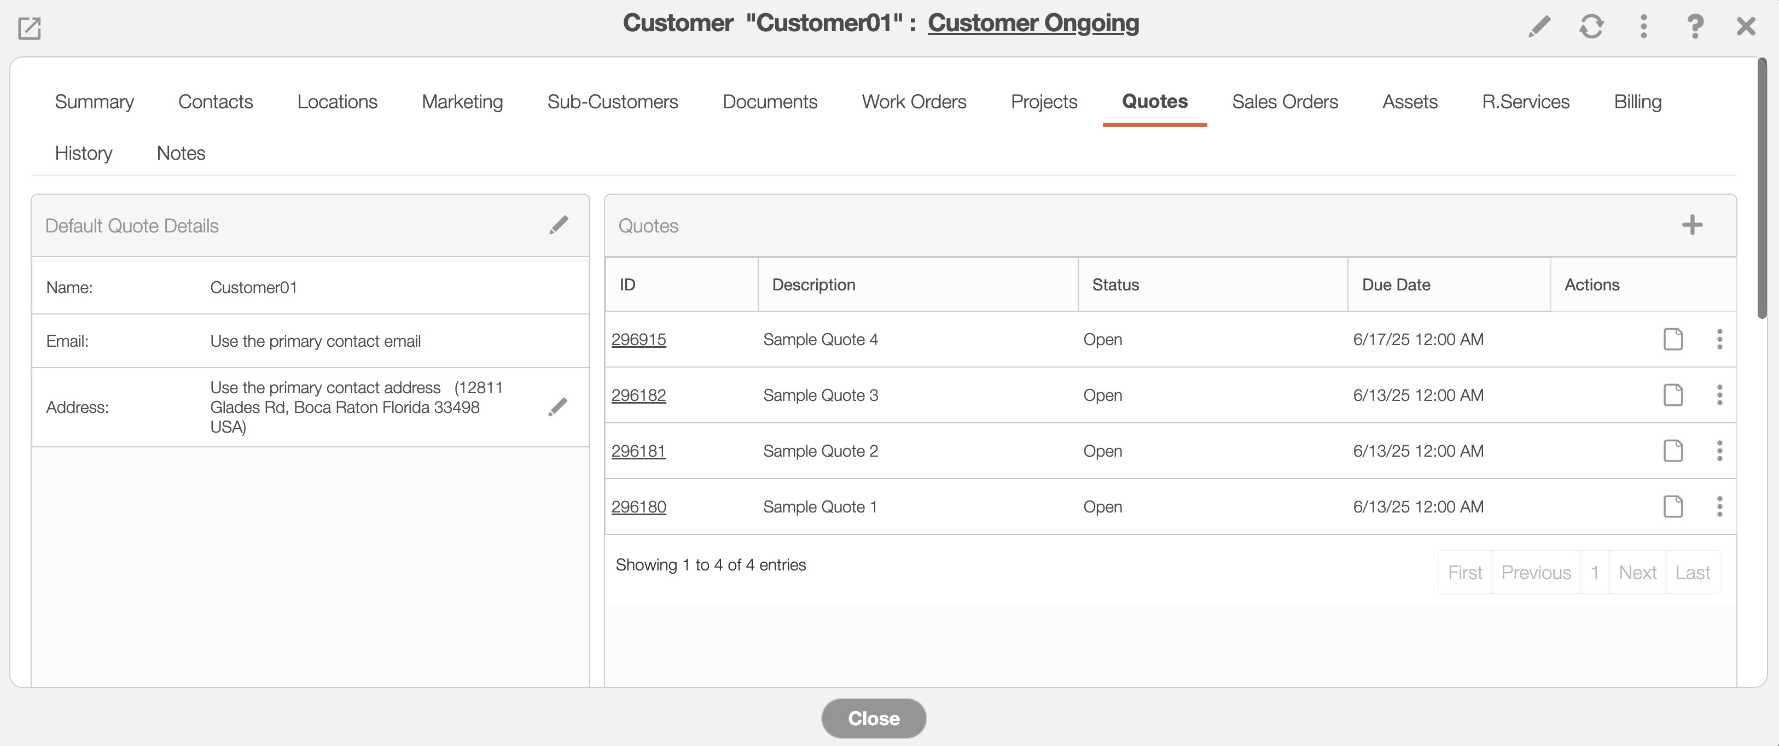Viewport: 1779px width, 746px height.
Task: Sort quotes by Due Date column
Action: point(1396,284)
